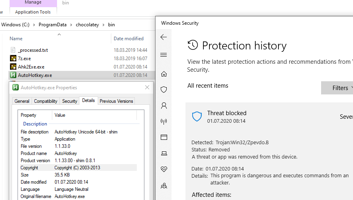The width and height of the screenshot is (353, 200).
Task: Select the Details tab
Action: point(89,100)
